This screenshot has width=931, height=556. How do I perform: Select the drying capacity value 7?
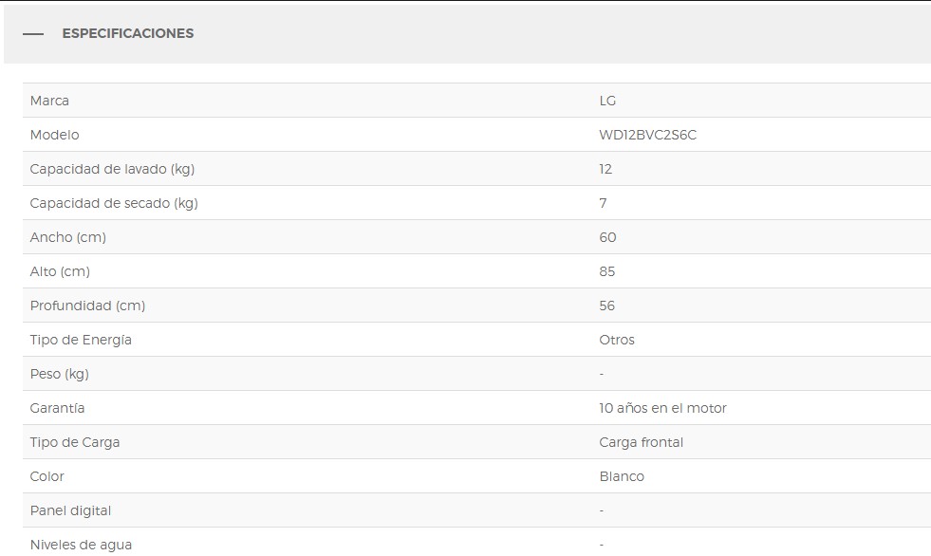point(603,203)
